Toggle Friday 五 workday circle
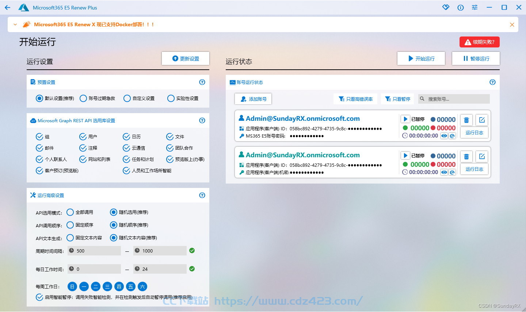 click(x=131, y=286)
